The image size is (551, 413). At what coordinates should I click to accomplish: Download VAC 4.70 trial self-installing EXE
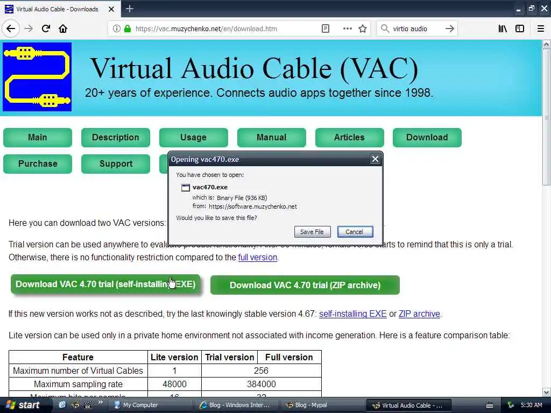[105, 284]
